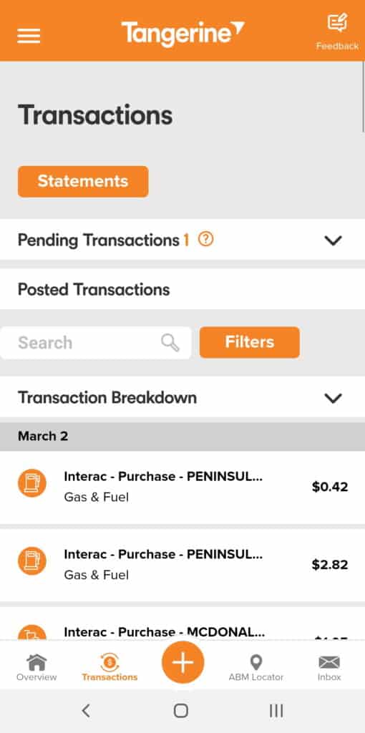This screenshot has width=365, height=733.
Task: Select the Transactions tab
Action: 109,668
